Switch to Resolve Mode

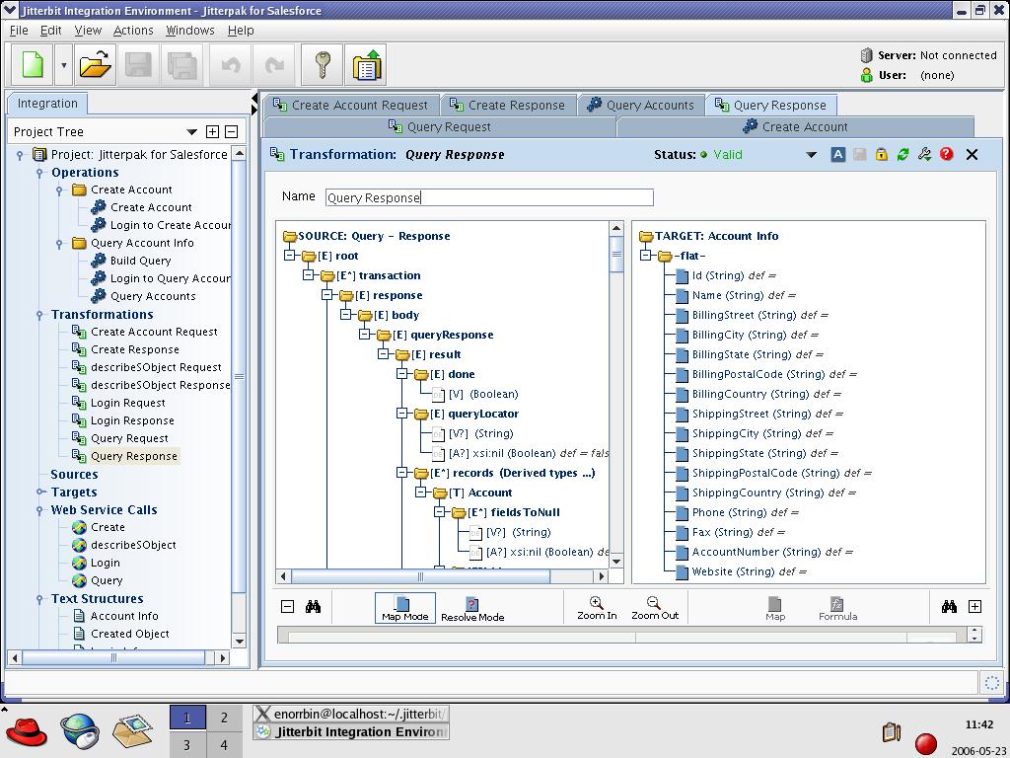pos(471,608)
